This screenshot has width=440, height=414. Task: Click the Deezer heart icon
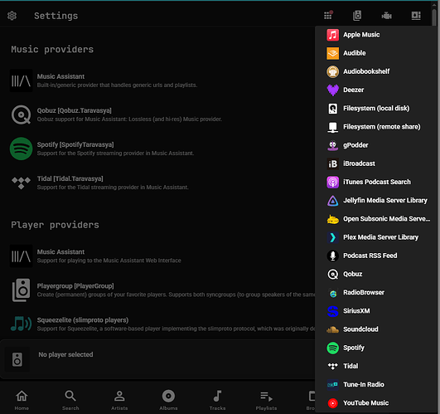(x=333, y=90)
